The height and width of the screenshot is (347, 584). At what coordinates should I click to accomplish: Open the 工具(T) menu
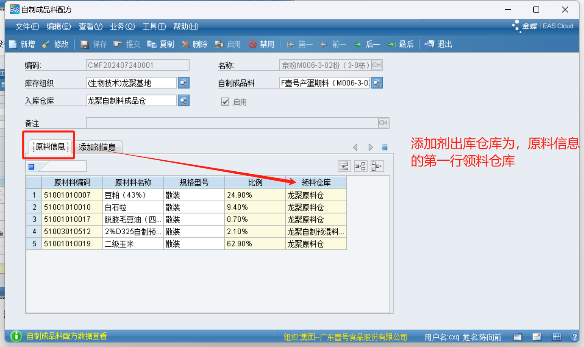154,26
